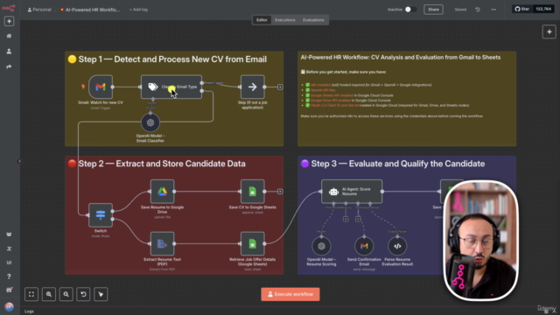Click the Share button

pos(433,10)
